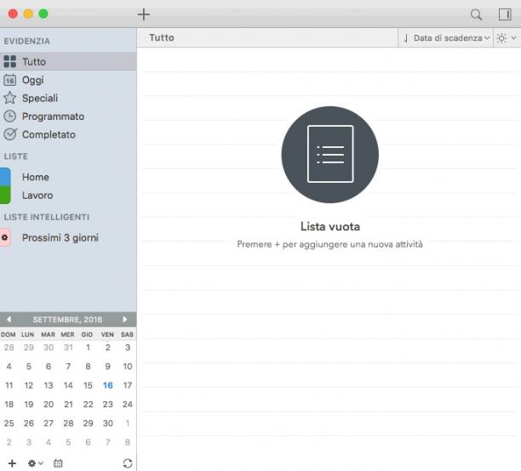Click the EVIDENZIA section header
Screen dimensions: 521x471
(27, 41)
